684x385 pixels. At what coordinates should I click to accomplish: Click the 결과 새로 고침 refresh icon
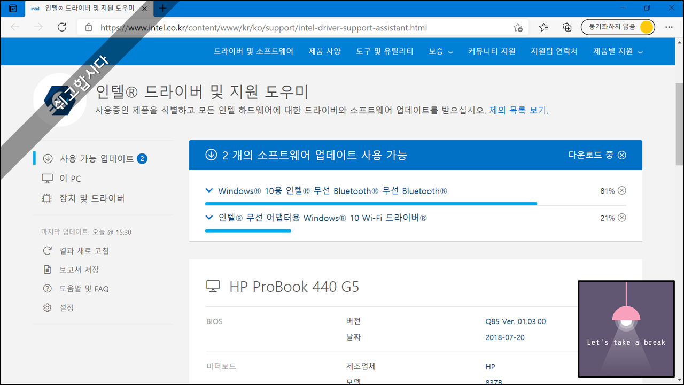pyautogui.click(x=48, y=251)
